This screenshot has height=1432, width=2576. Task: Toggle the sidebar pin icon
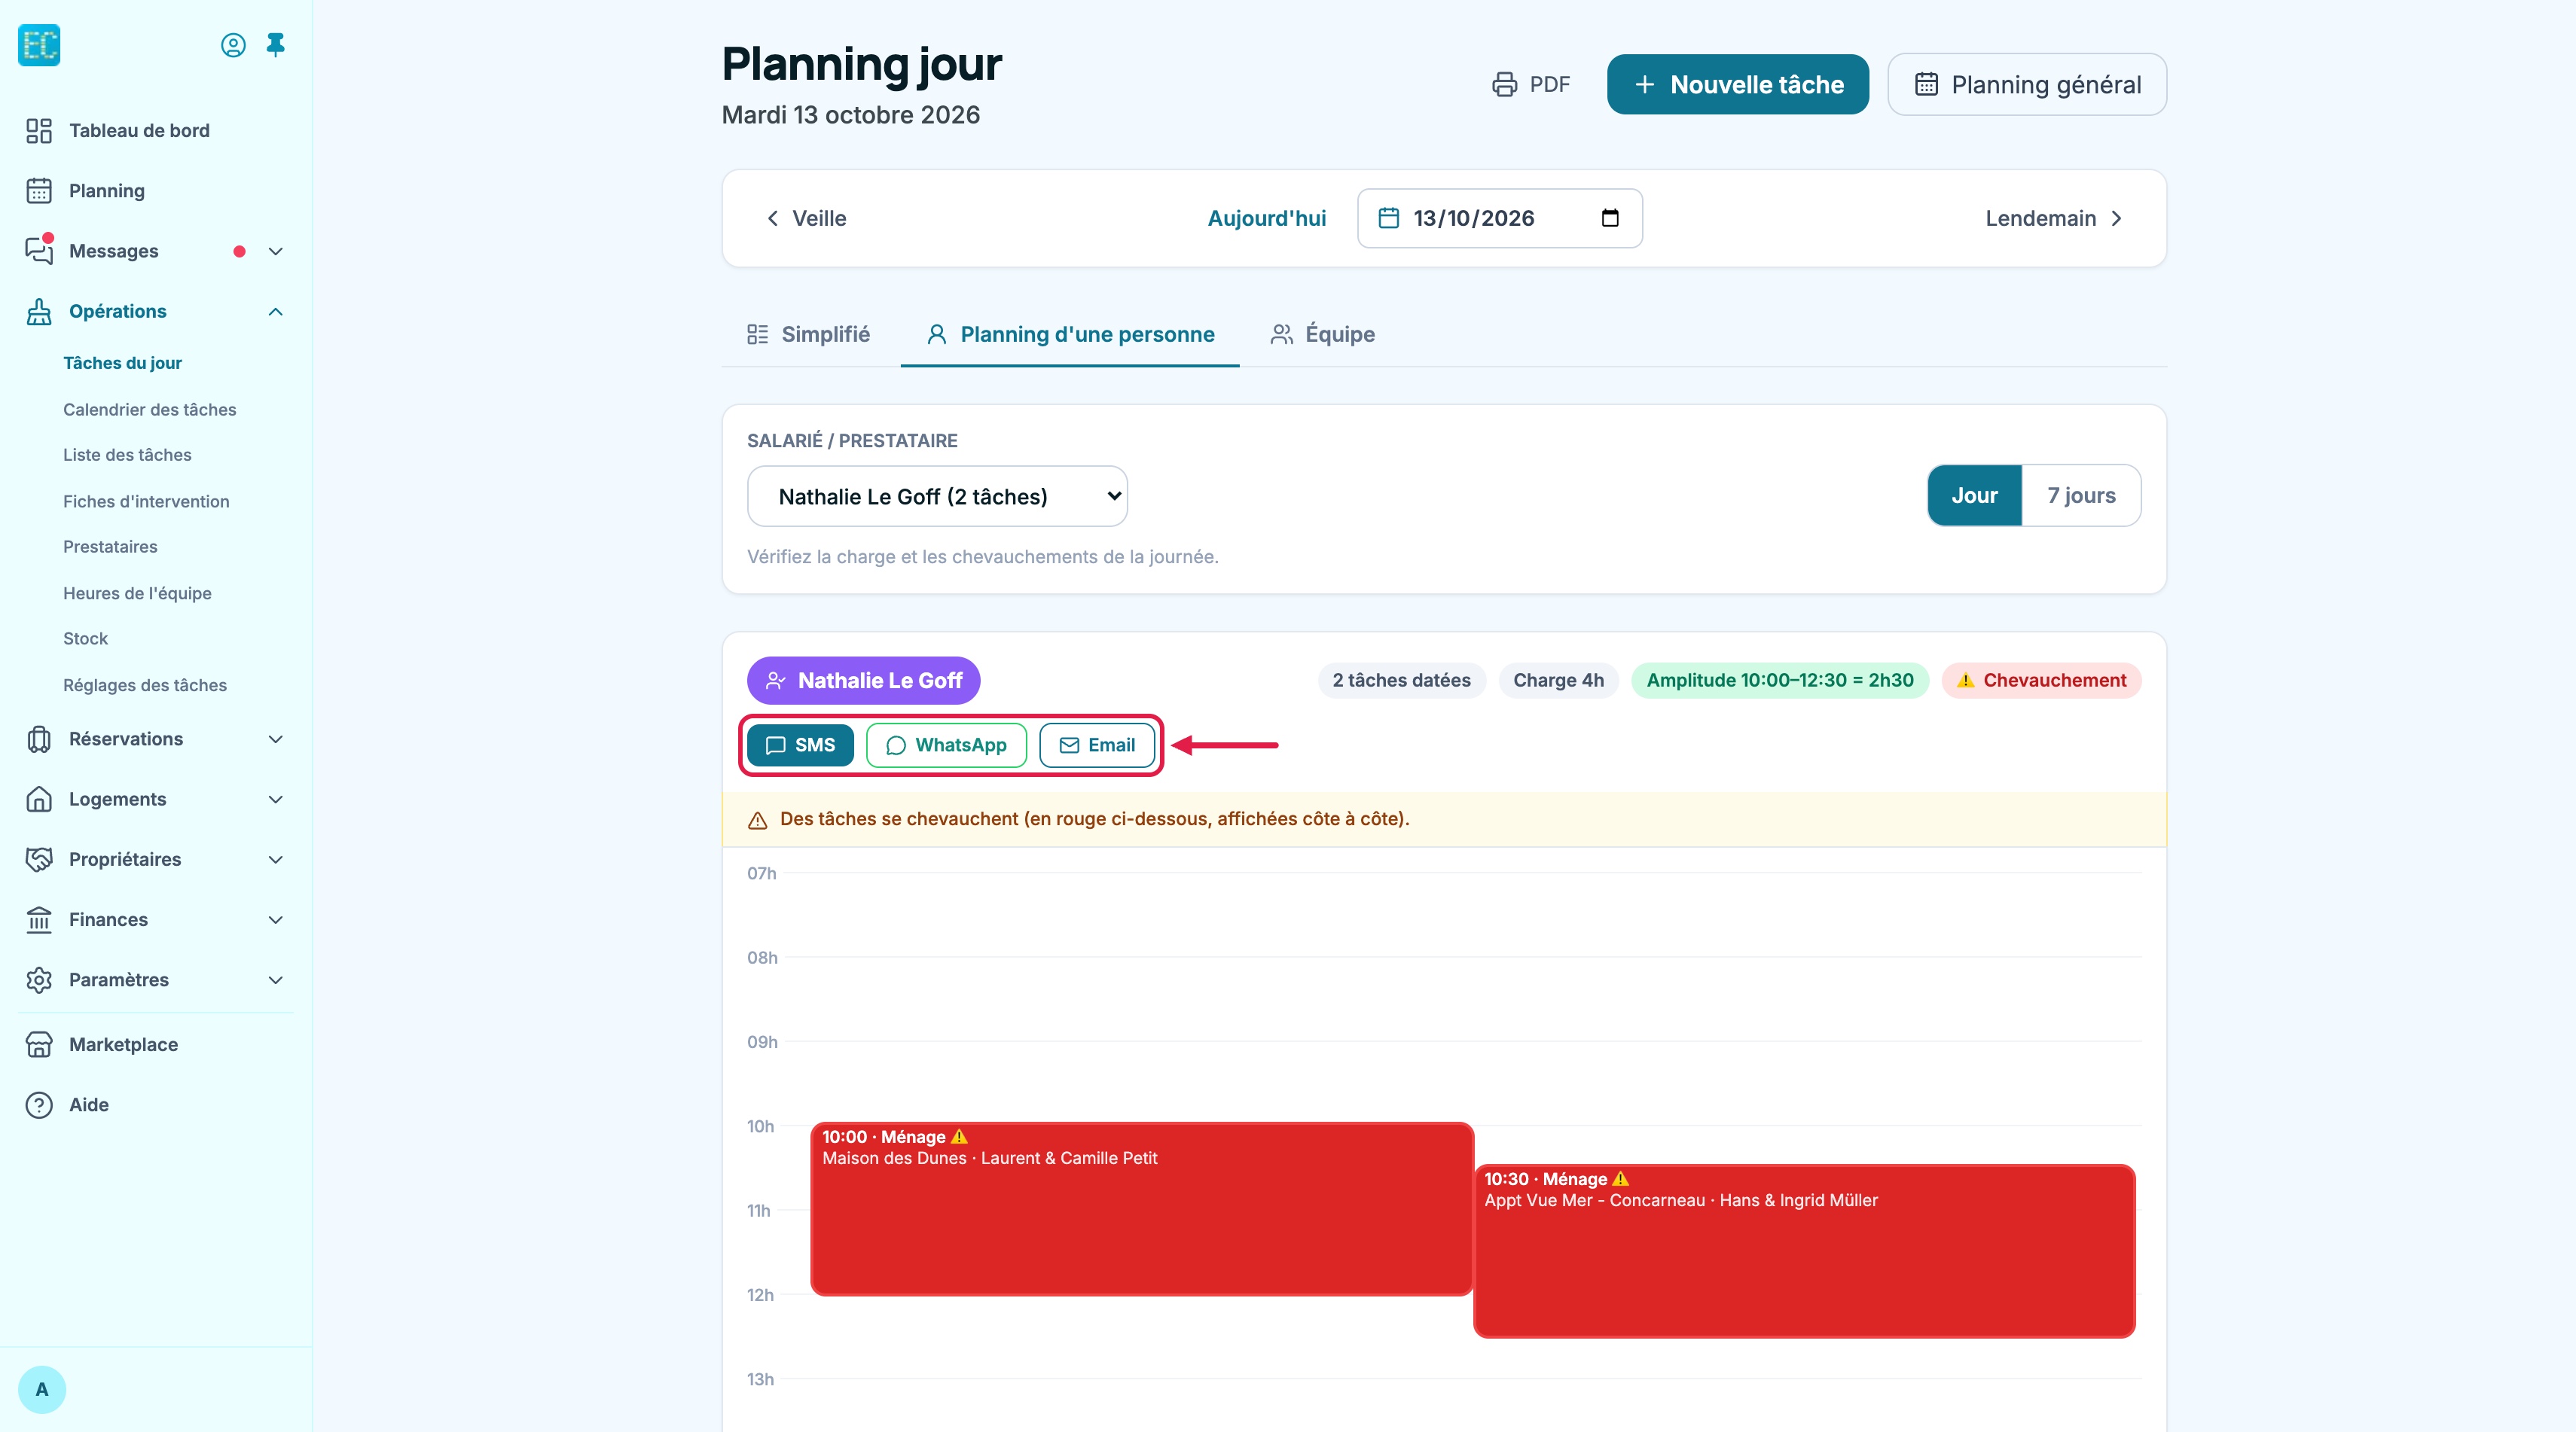pyautogui.click(x=276, y=45)
